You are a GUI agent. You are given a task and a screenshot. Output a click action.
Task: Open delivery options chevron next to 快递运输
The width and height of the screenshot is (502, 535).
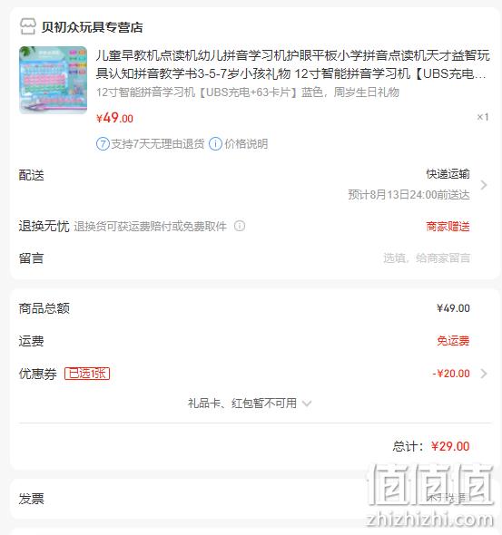[483, 185]
